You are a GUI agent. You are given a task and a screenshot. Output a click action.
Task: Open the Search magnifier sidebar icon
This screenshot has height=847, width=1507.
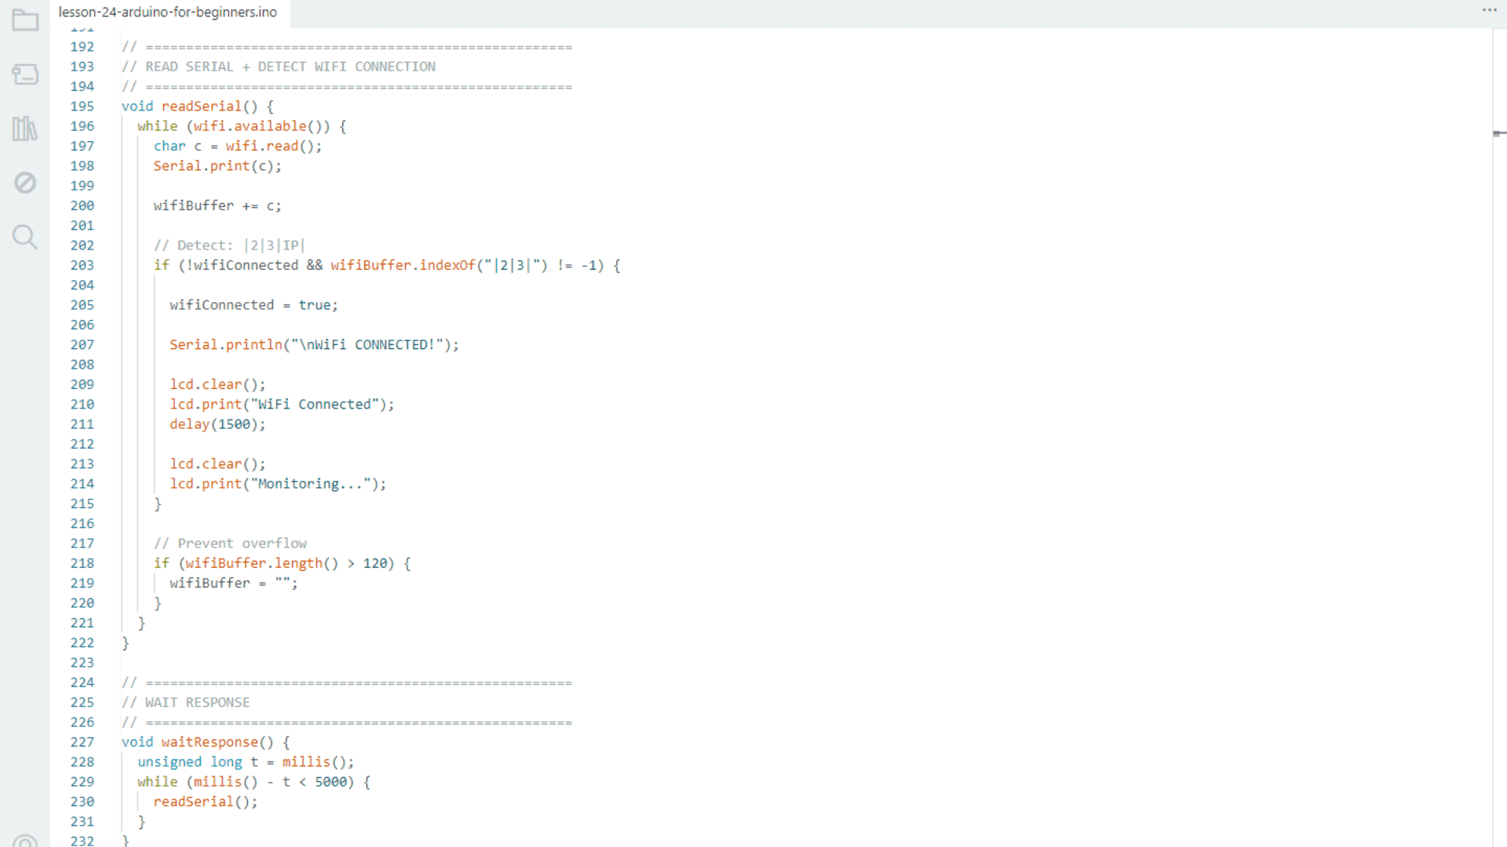[x=25, y=237]
